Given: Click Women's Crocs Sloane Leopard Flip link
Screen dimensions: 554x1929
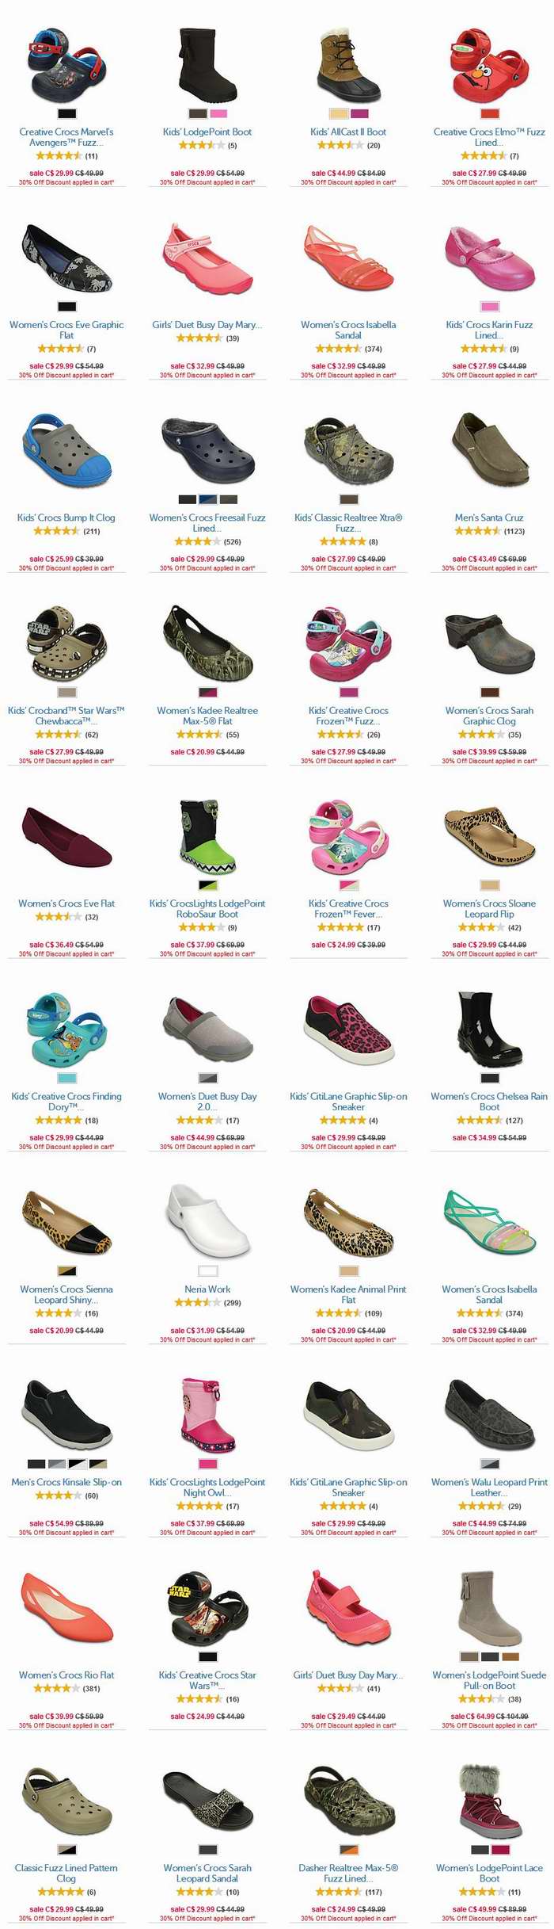Looking at the screenshot, I should tap(489, 908).
